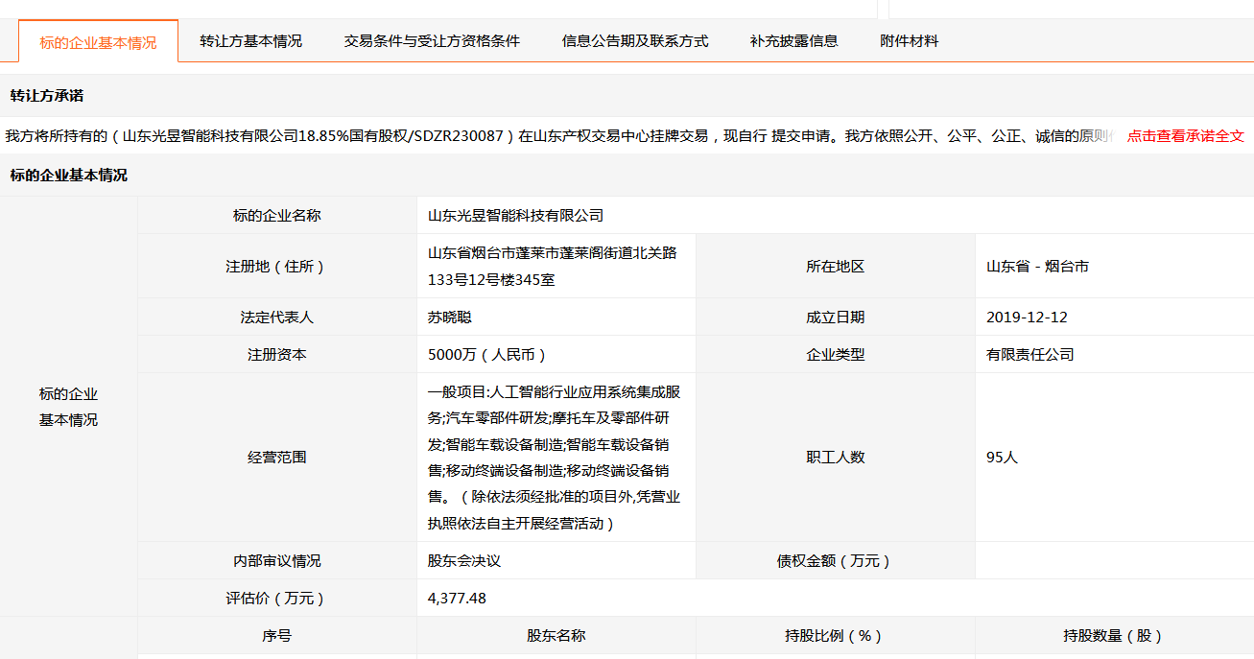Click the transferor commitment paragraph beginning 我方将所持有的
The height and width of the screenshot is (659, 1254).
tap(559, 136)
